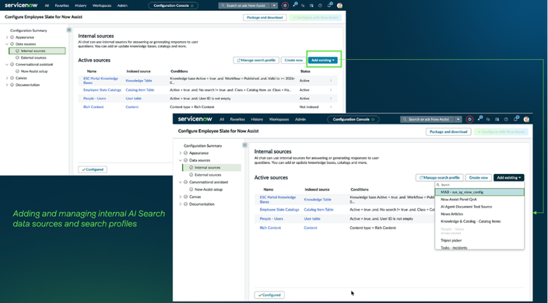
Task: Choose MAB - sys_sg_view_config from dropdown list
Action: (x=479, y=192)
